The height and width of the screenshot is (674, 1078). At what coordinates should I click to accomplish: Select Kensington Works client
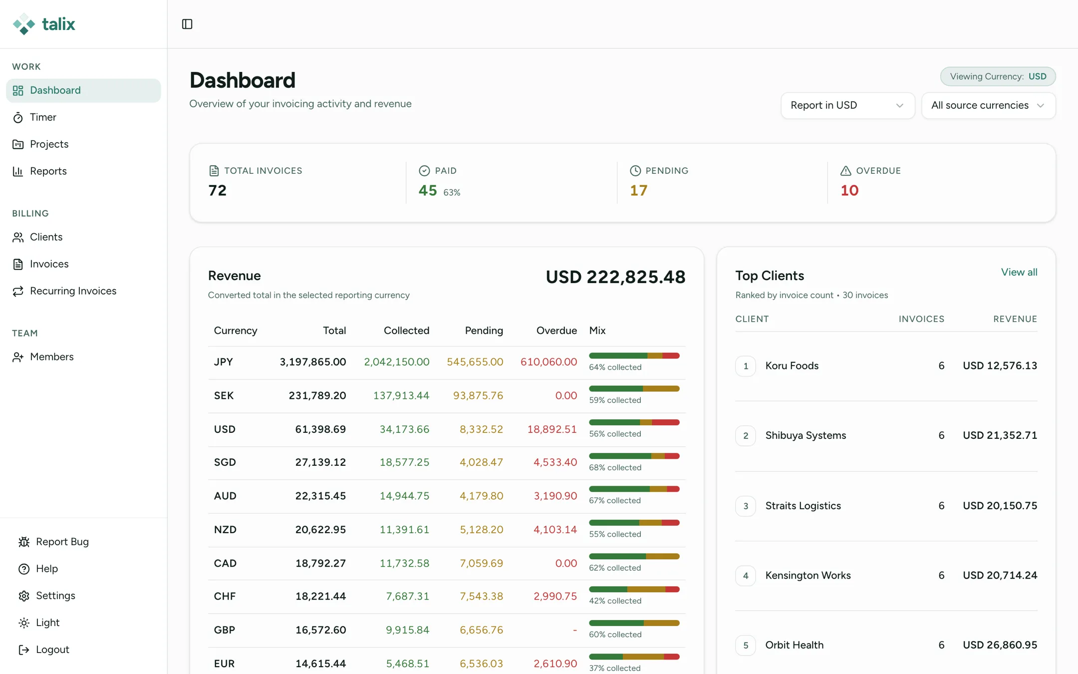point(886,576)
